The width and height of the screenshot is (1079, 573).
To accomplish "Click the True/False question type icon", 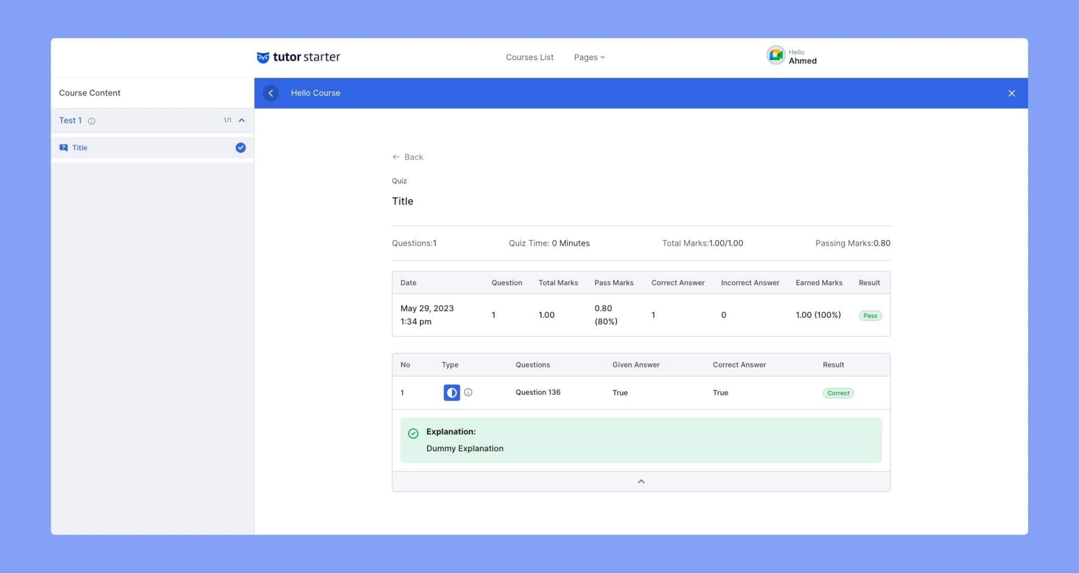I will 451,392.
